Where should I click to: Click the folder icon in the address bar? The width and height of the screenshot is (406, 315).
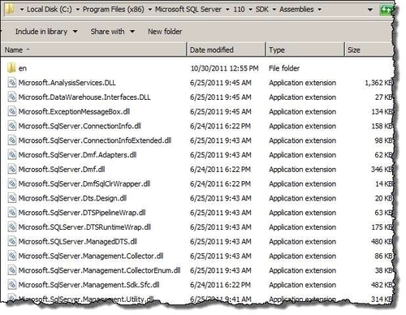click(10, 9)
